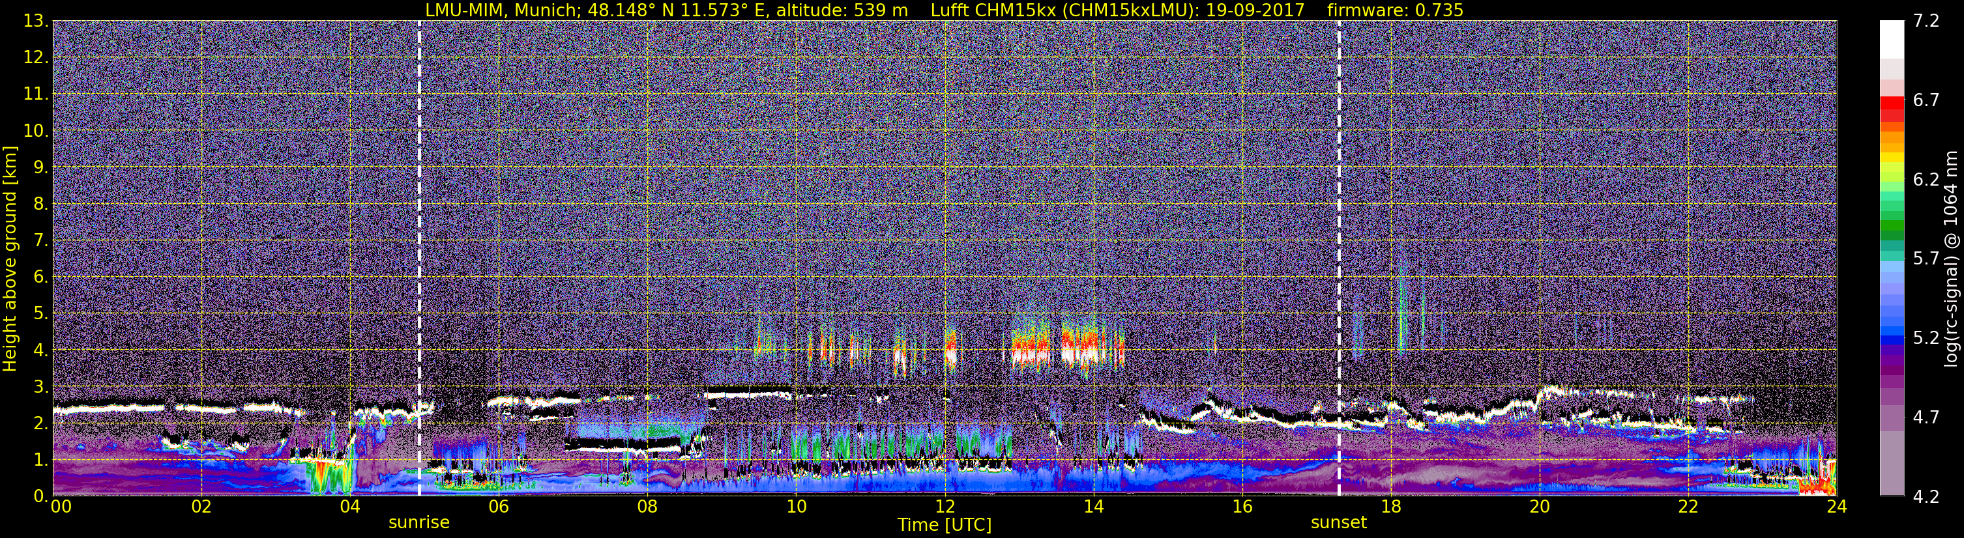Click the white top segment of the colorbar

tap(1892, 40)
